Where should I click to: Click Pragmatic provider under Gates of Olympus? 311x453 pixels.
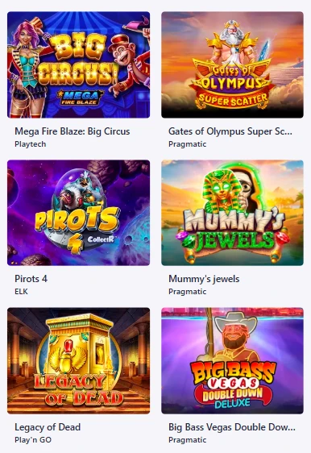tap(188, 143)
